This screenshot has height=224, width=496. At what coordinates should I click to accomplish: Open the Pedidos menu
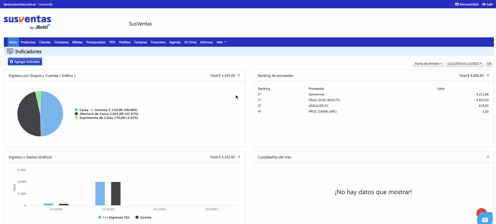125,42
